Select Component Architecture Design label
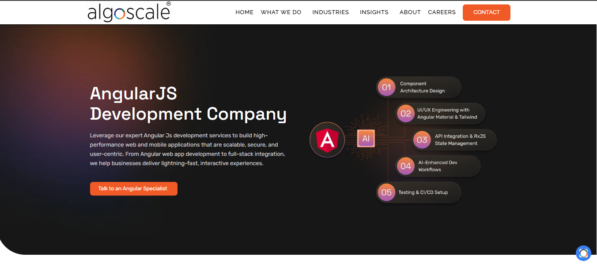The height and width of the screenshot is (268, 597). [423, 87]
